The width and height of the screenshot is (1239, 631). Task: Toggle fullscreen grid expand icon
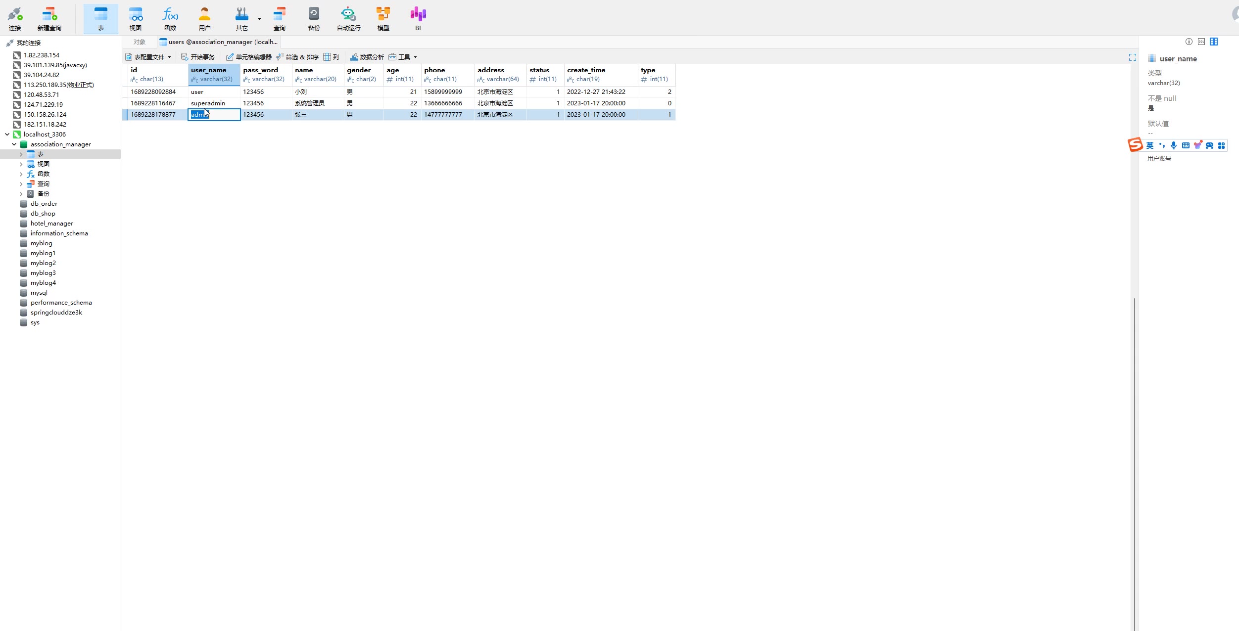1132,57
